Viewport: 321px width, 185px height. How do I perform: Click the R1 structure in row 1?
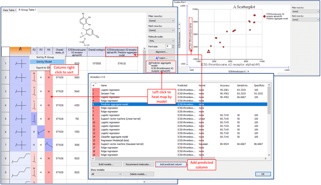(21, 63)
